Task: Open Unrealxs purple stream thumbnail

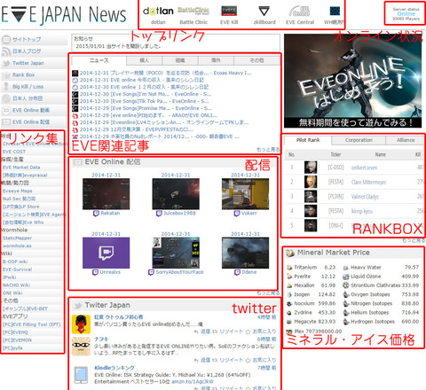Action: 106,253
